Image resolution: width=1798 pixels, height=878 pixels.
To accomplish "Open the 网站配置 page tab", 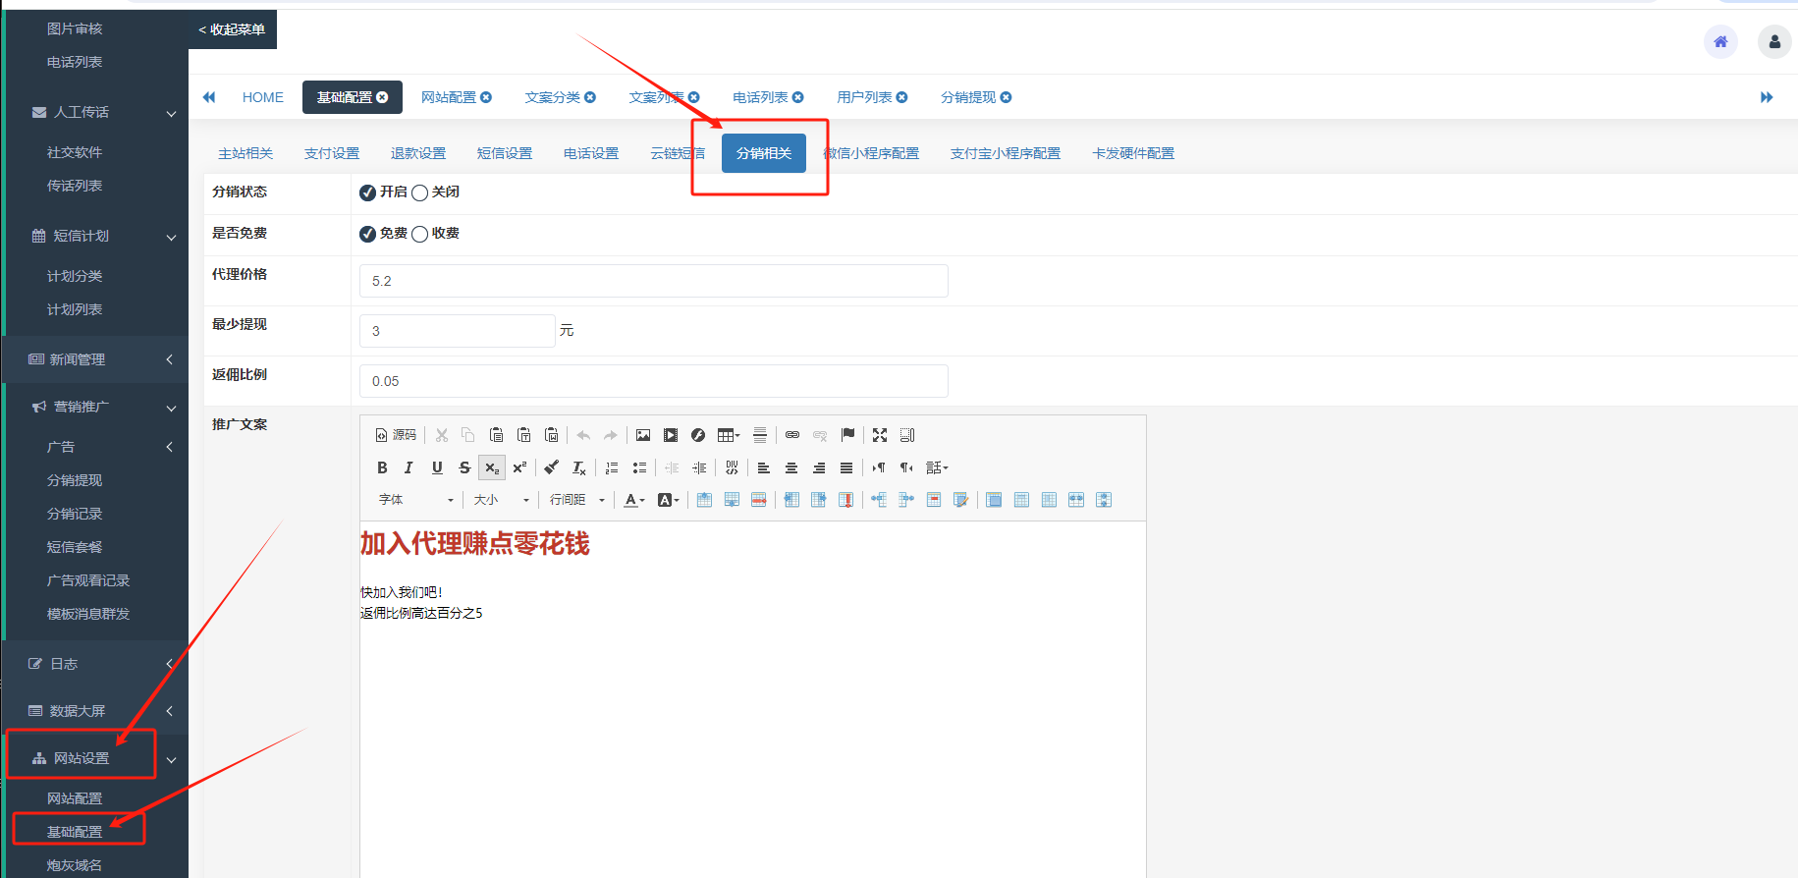I will (449, 97).
